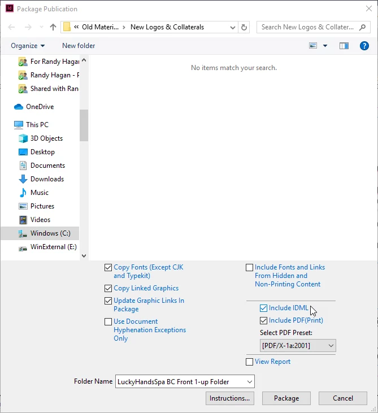Change your view icon

[312, 46]
